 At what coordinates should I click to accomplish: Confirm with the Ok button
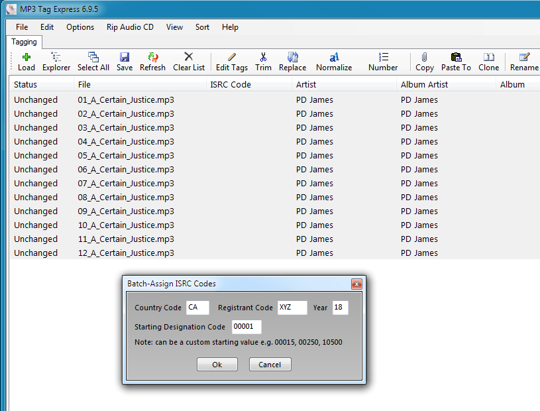(x=217, y=363)
